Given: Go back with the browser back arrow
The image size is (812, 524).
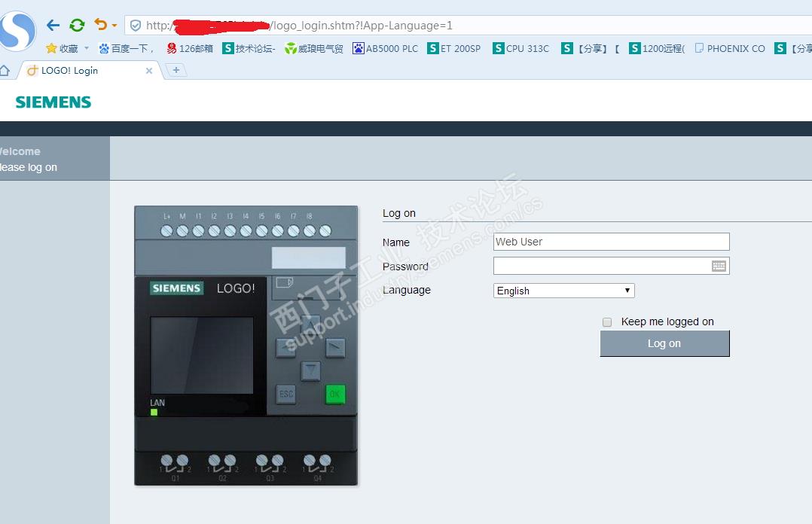Looking at the screenshot, I should tap(53, 25).
